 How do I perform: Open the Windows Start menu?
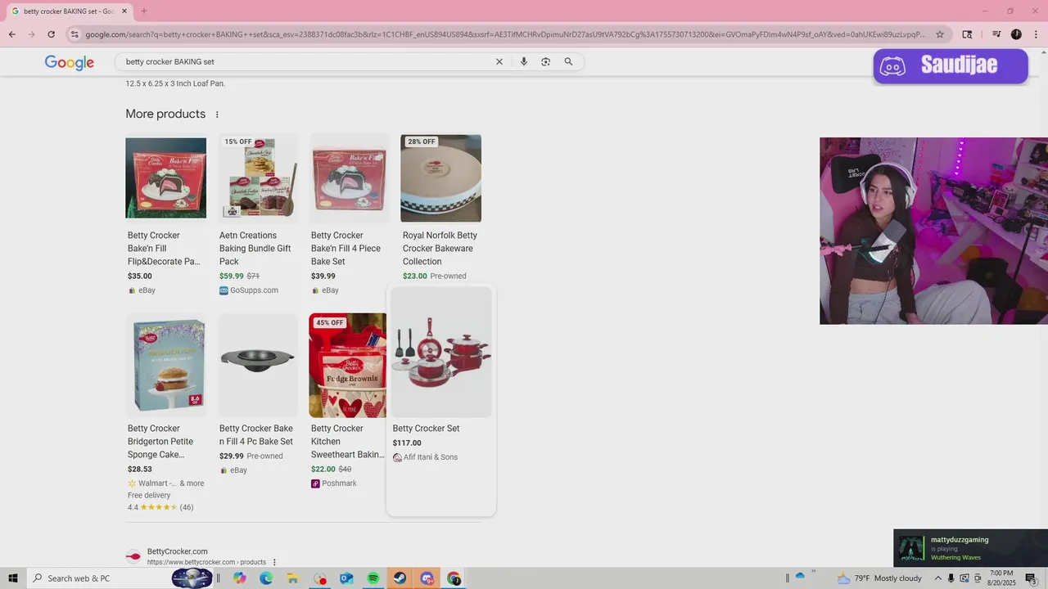click(13, 578)
